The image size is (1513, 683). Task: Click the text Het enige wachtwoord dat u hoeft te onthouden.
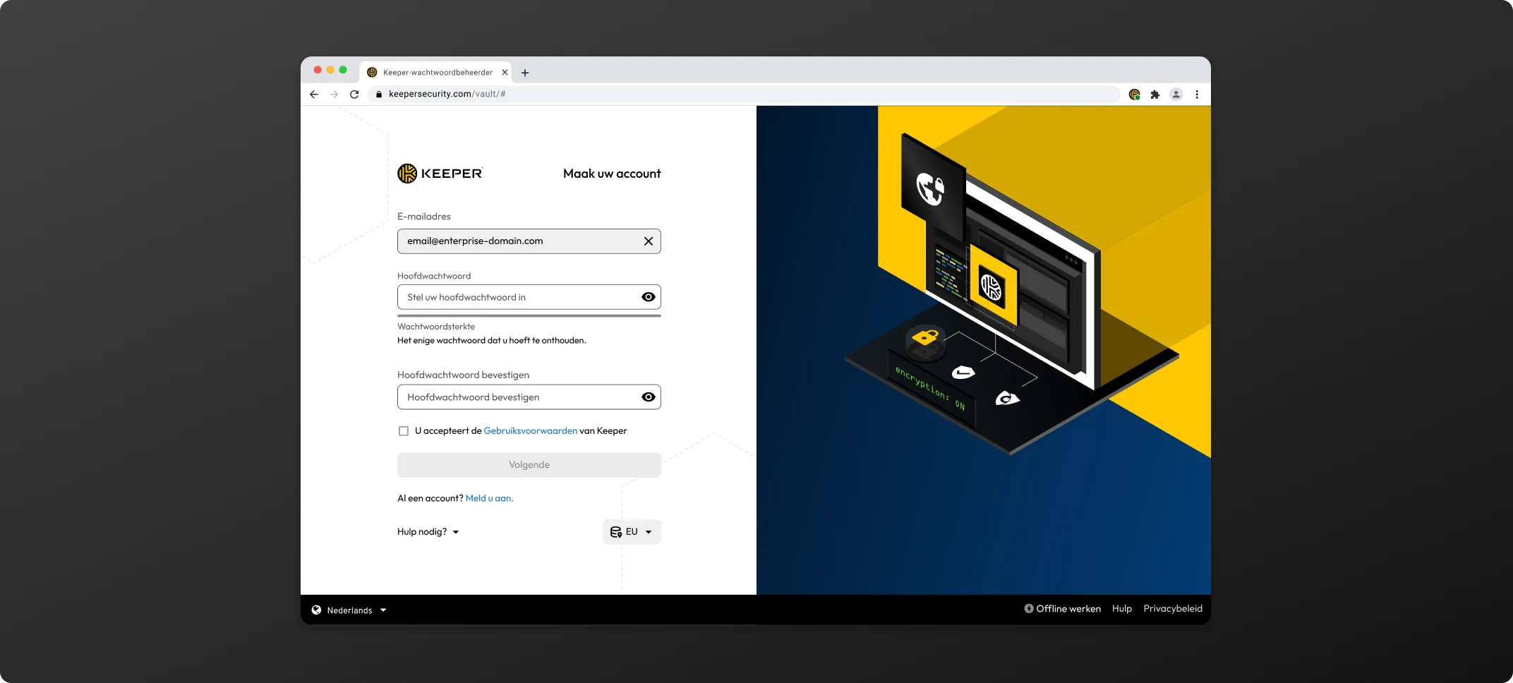coord(491,341)
